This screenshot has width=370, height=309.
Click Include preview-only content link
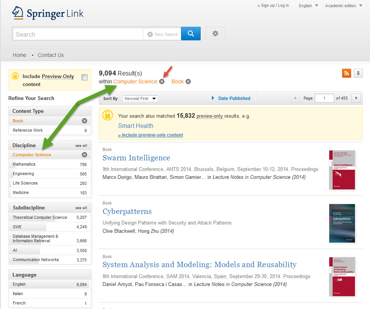(150, 135)
